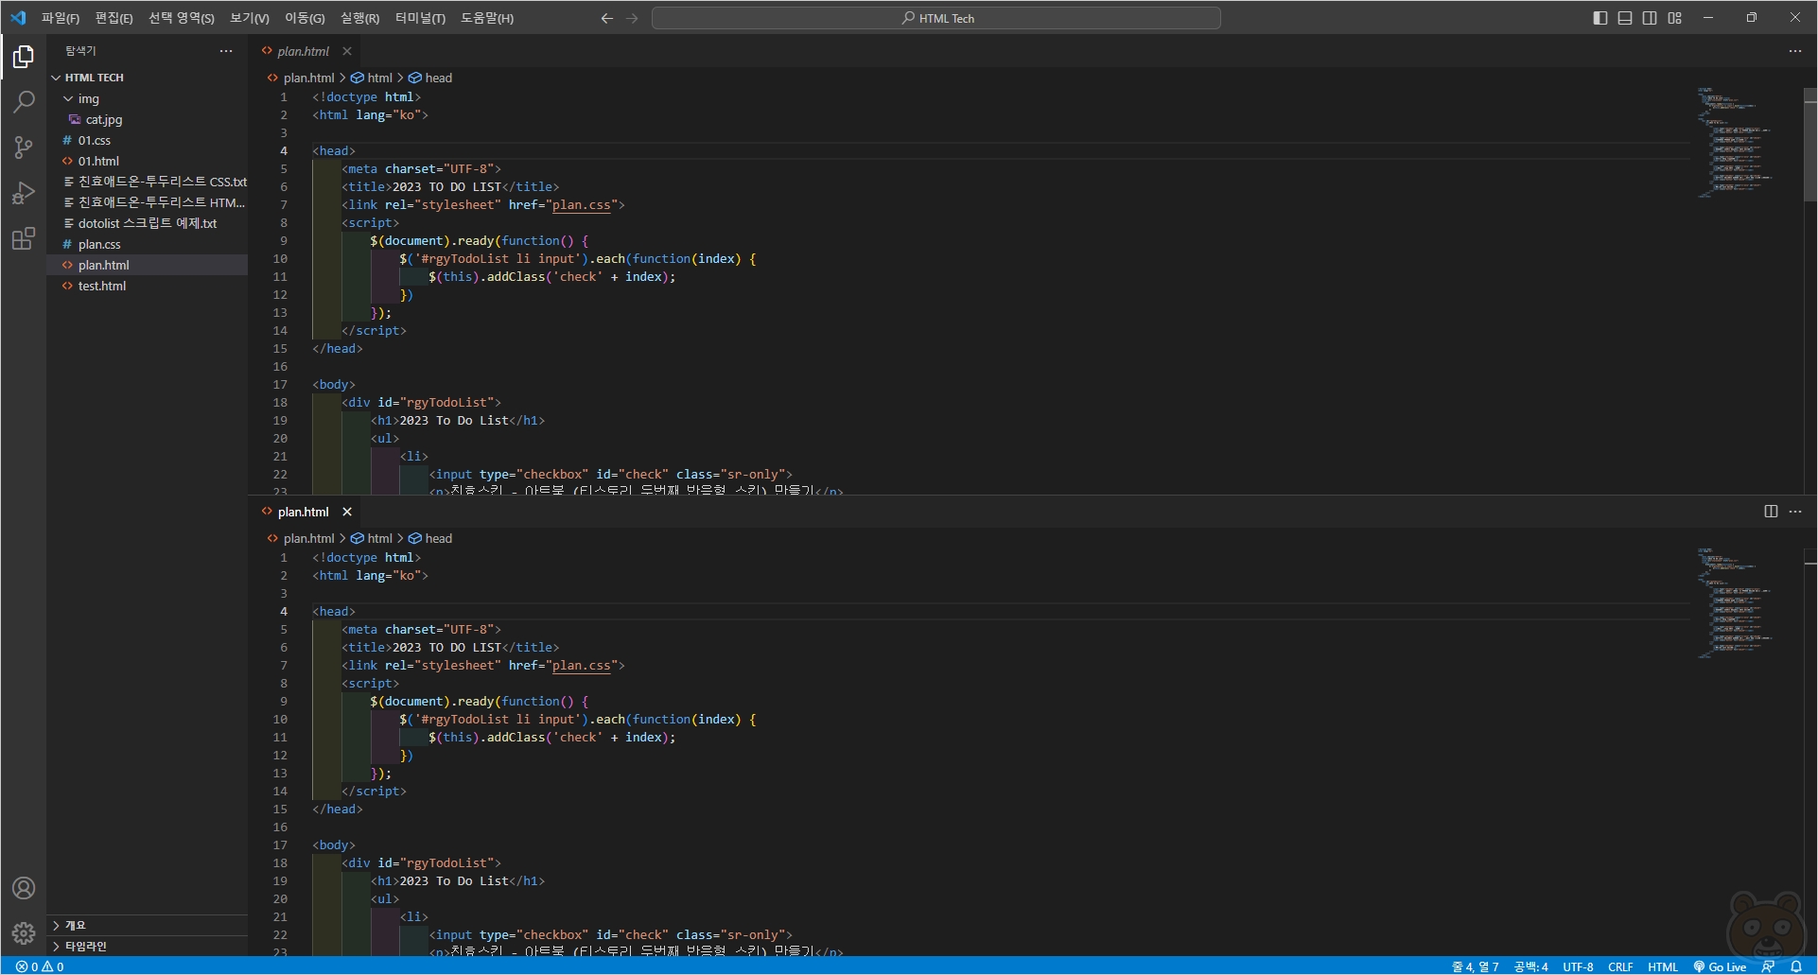Open the Source Control view icon
This screenshot has width=1818, height=975.
24,147
